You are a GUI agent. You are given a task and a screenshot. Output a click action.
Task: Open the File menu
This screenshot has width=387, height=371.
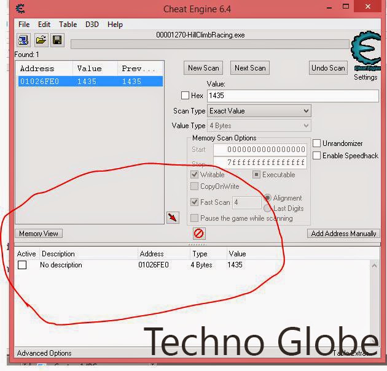pos(24,25)
